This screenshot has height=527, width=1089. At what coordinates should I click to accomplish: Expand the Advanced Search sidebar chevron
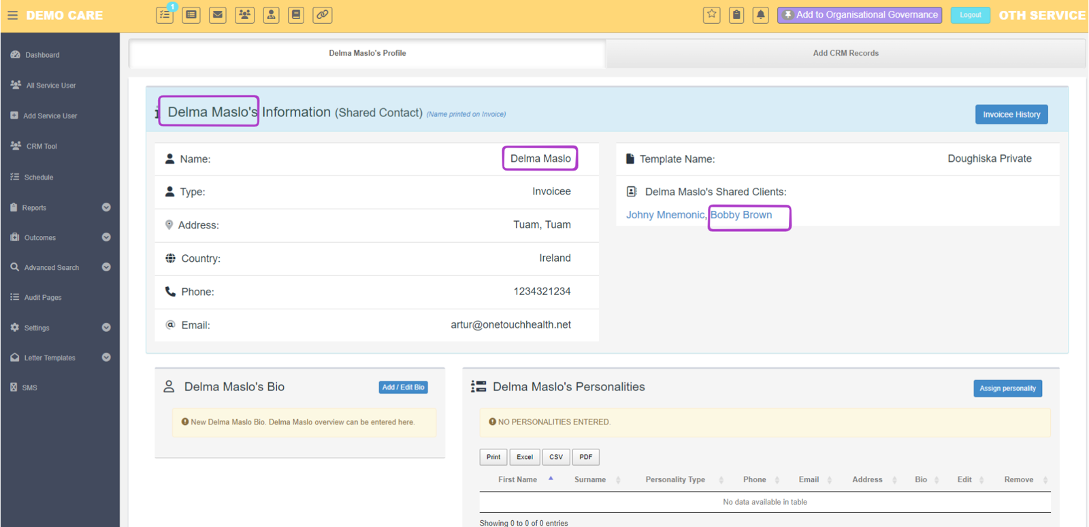coord(106,267)
